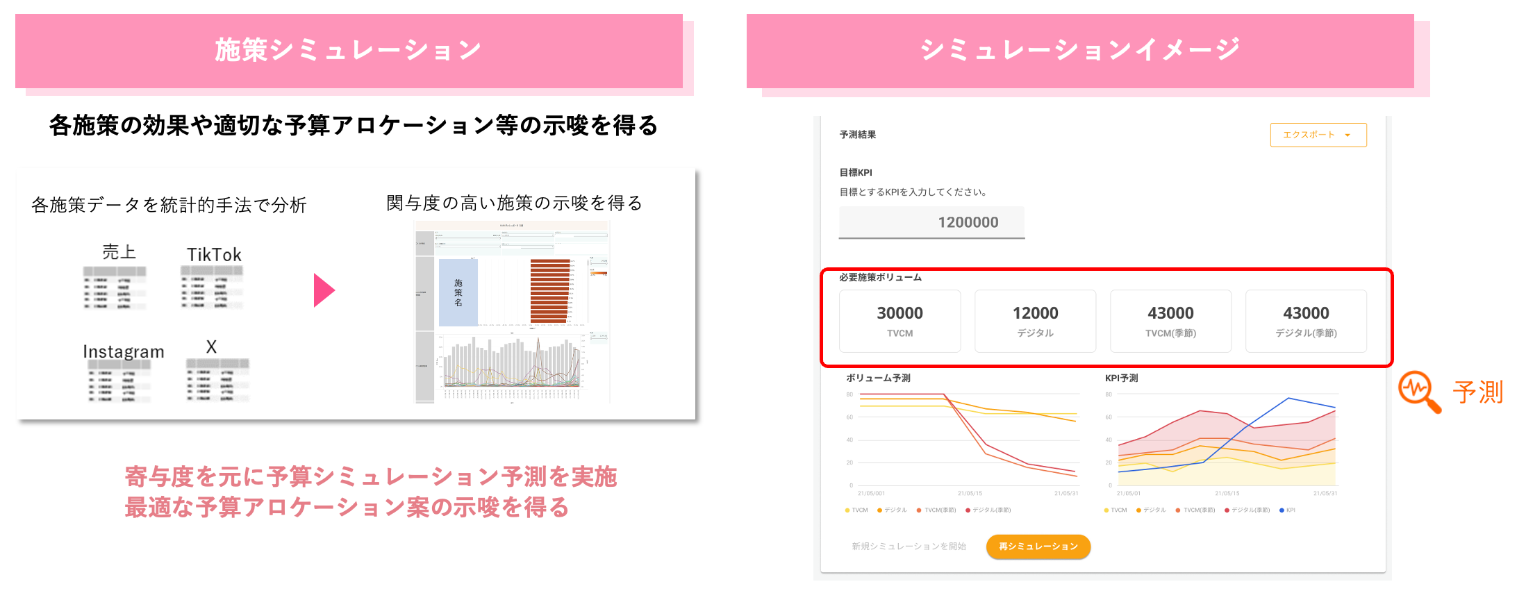Toggle デジタル(季節) legend in ボリューム予測 chart

(988, 510)
